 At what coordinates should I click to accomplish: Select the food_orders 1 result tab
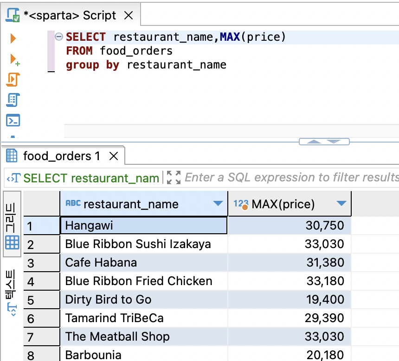point(64,156)
